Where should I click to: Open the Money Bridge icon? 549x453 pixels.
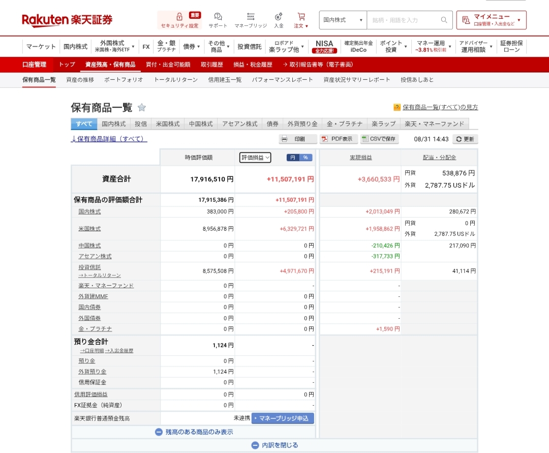pyautogui.click(x=250, y=17)
